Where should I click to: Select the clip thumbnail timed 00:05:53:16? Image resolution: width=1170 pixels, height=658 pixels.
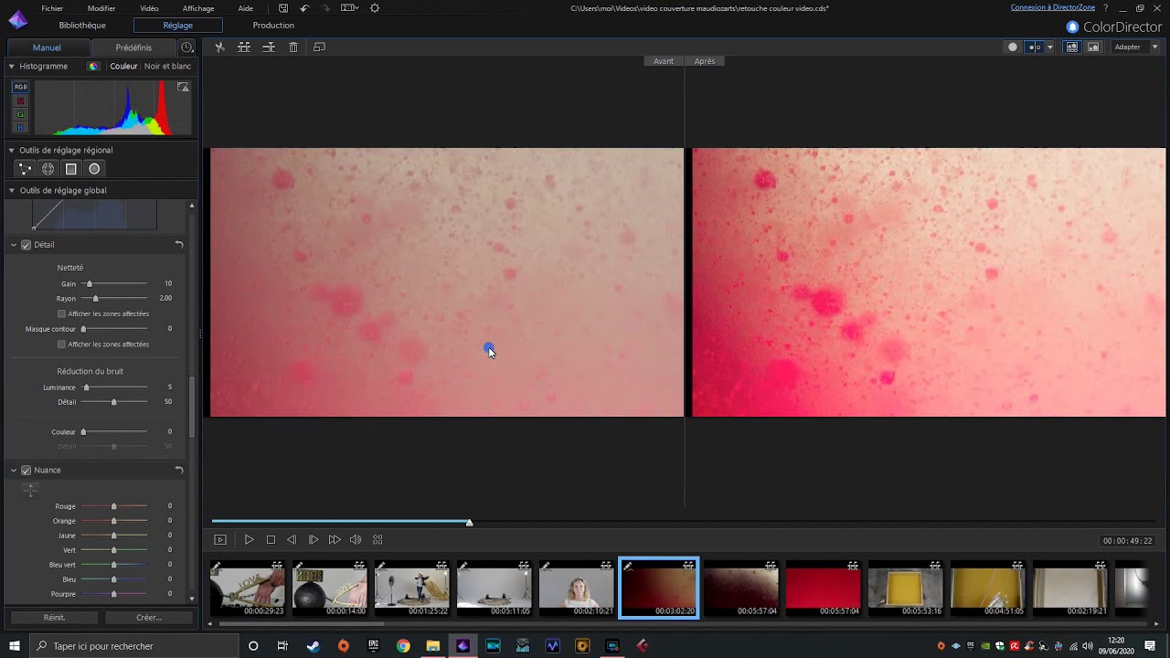click(x=905, y=589)
